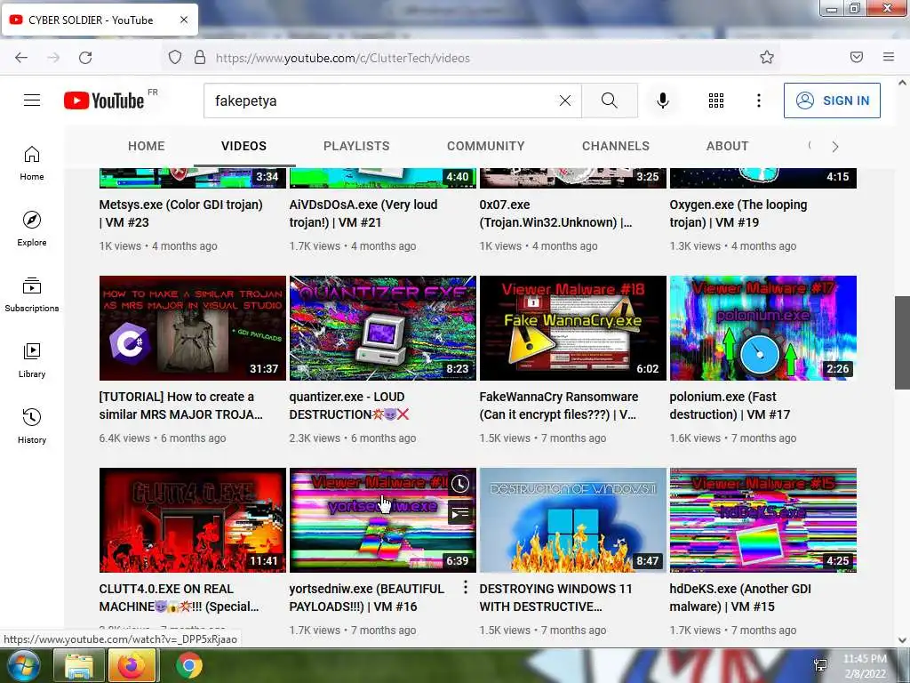This screenshot has height=683, width=910.
Task: Click the address bar URL
Action: 342,58
